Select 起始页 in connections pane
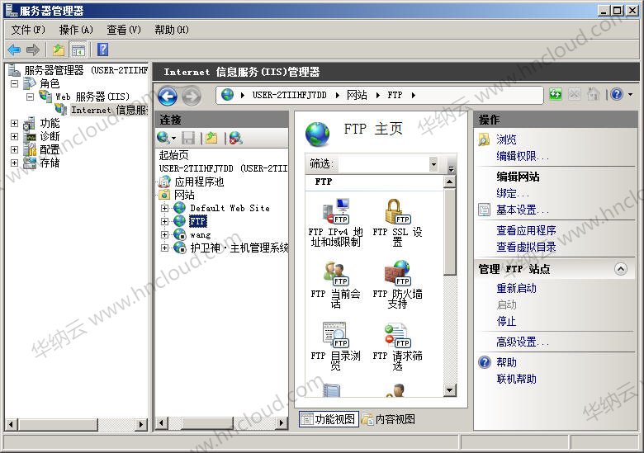The width and height of the screenshot is (644, 453). click(x=173, y=155)
